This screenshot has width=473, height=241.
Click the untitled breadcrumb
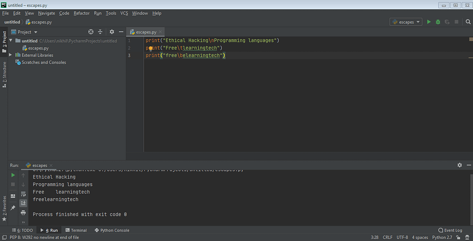click(12, 22)
